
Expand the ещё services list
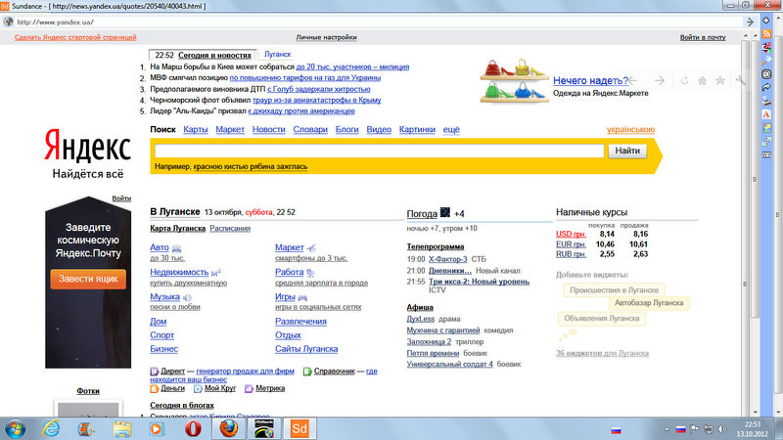(451, 129)
